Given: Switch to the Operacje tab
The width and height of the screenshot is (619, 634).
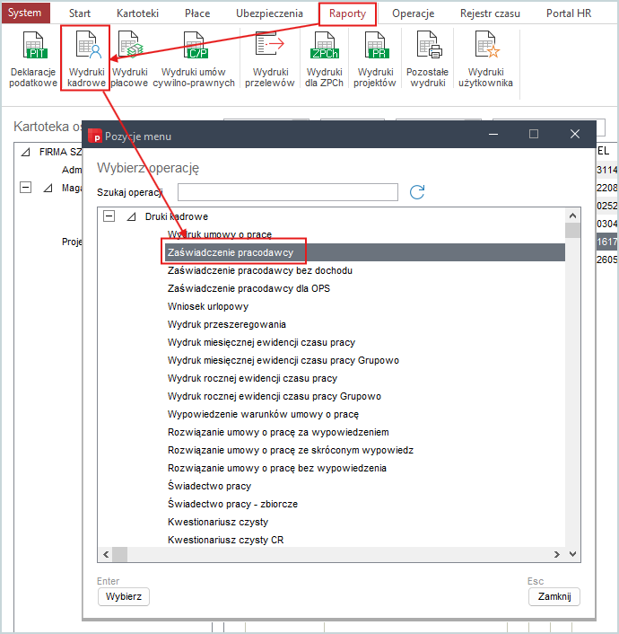Looking at the screenshot, I should (413, 13).
